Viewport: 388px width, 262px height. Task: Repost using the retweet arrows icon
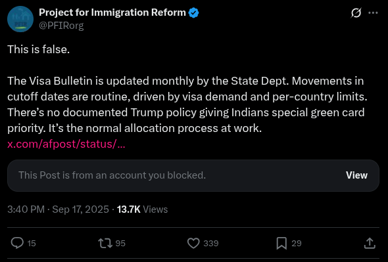tap(105, 243)
